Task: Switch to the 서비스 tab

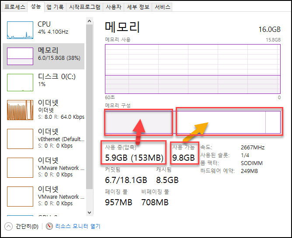Action: pyautogui.click(x=162, y=7)
